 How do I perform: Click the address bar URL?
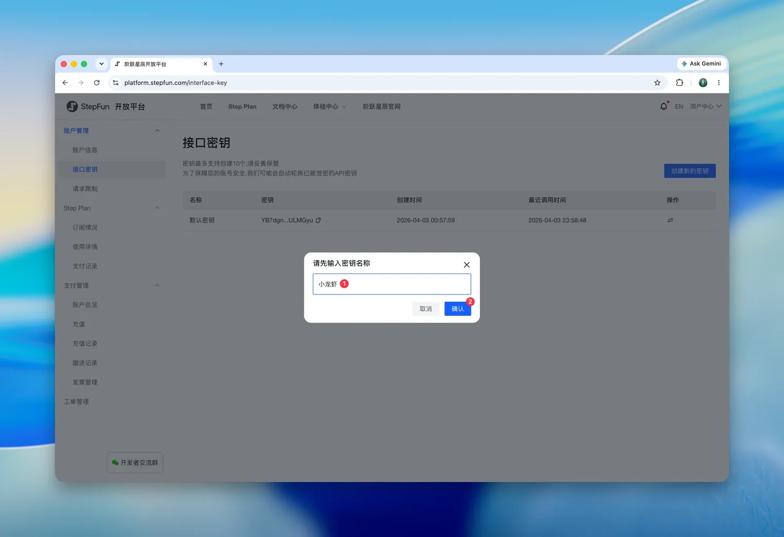pos(175,83)
